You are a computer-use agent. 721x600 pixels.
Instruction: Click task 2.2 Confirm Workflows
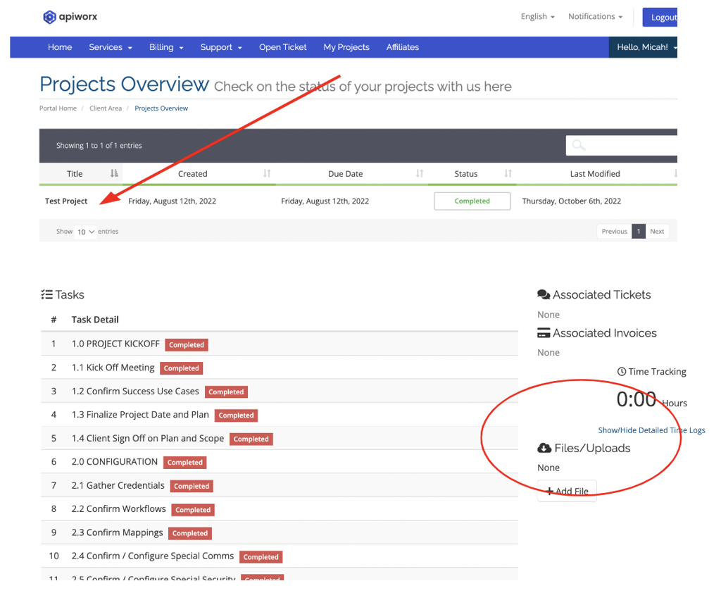(x=118, y=509)
